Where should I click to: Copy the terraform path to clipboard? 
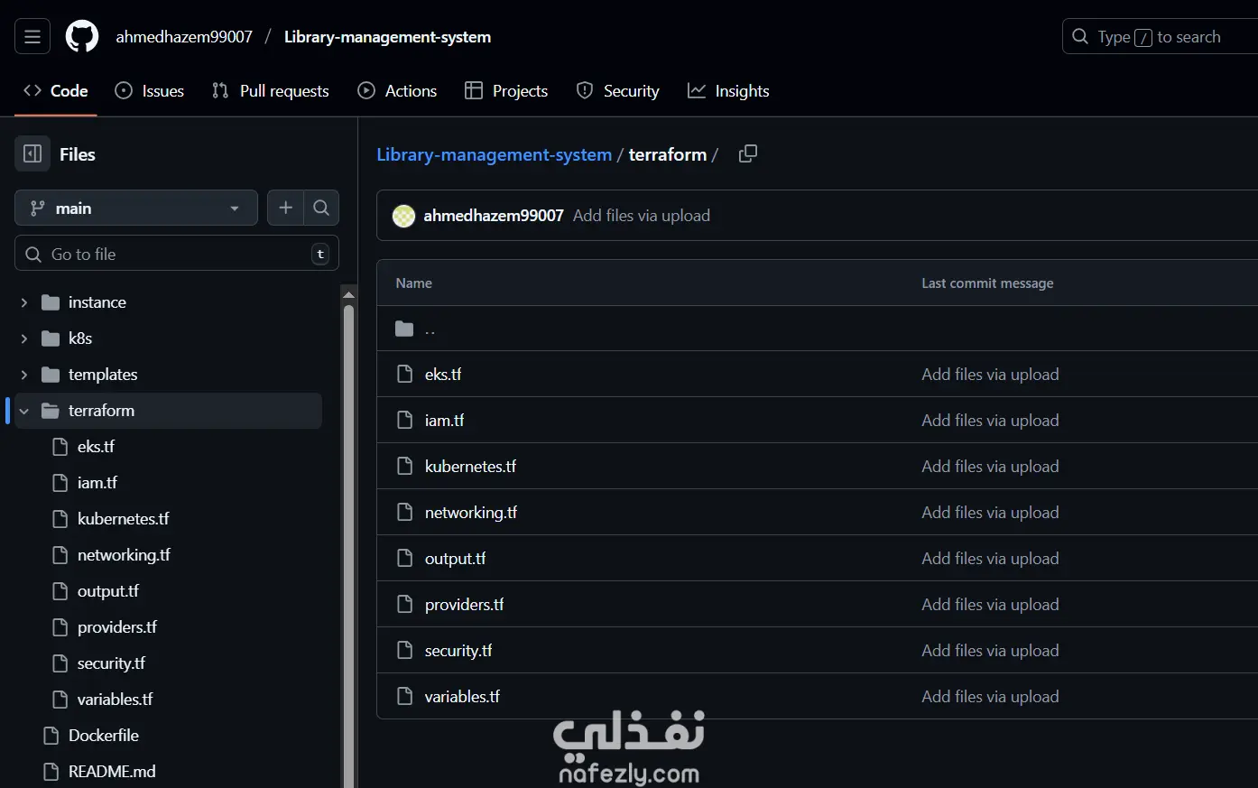tap(748, 154)
